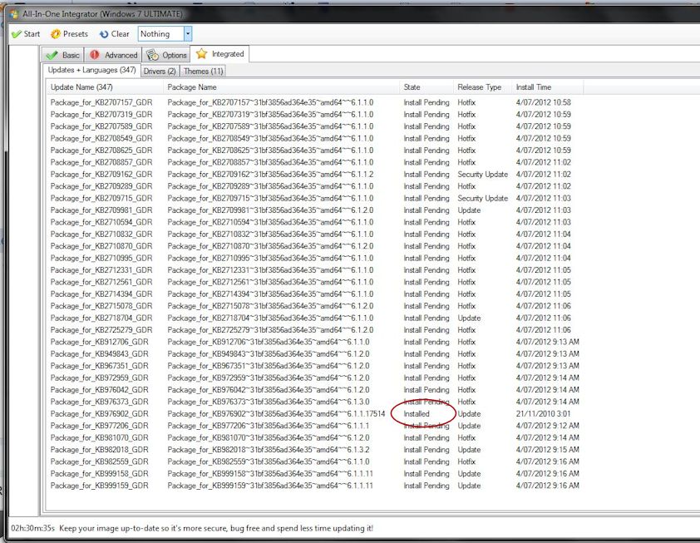The height and width of the screenshot is (543, 700).
Task: Select row Package_for_KB2708625_GDR
Action: click(x=315, y=151)
